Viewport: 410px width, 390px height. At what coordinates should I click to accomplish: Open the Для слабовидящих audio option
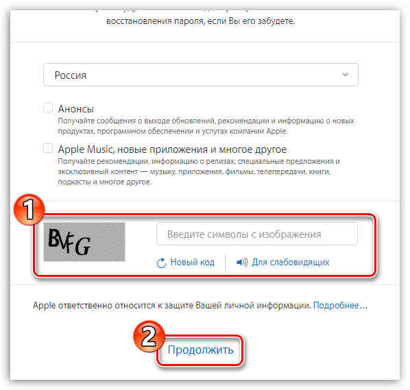click(x=291, y=263)
